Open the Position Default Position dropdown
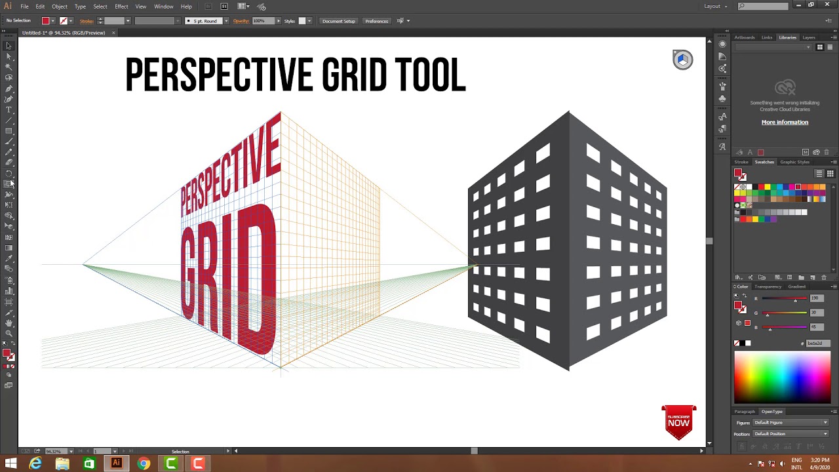Screen dimensions: 839x472 tap(790, 434)
